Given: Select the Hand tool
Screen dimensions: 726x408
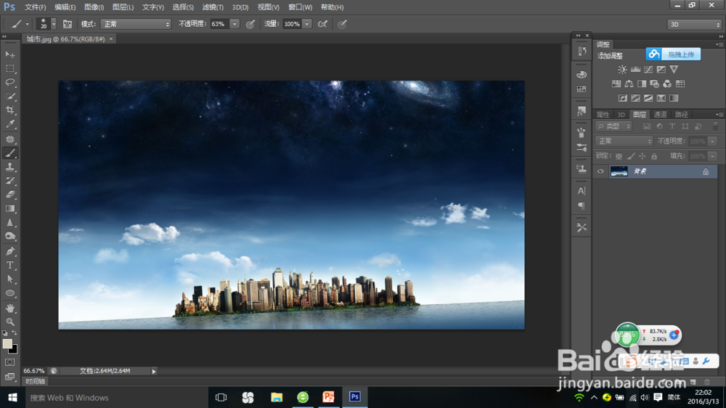Looking at the screenshot, I should pos(10,308).
